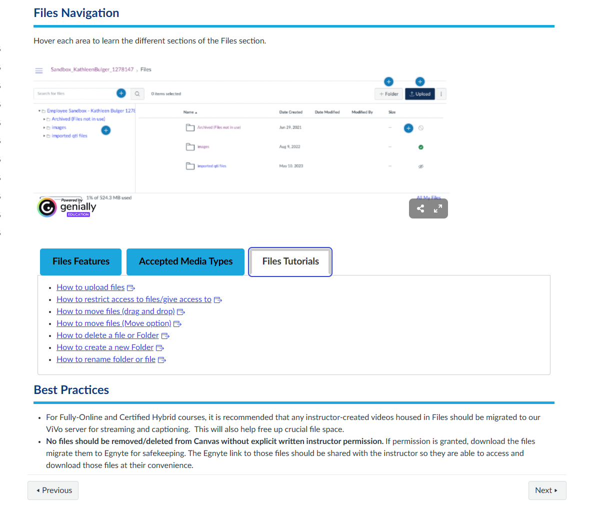
Task: Open How to restrict access to files link
Action: tap(134, 299)
